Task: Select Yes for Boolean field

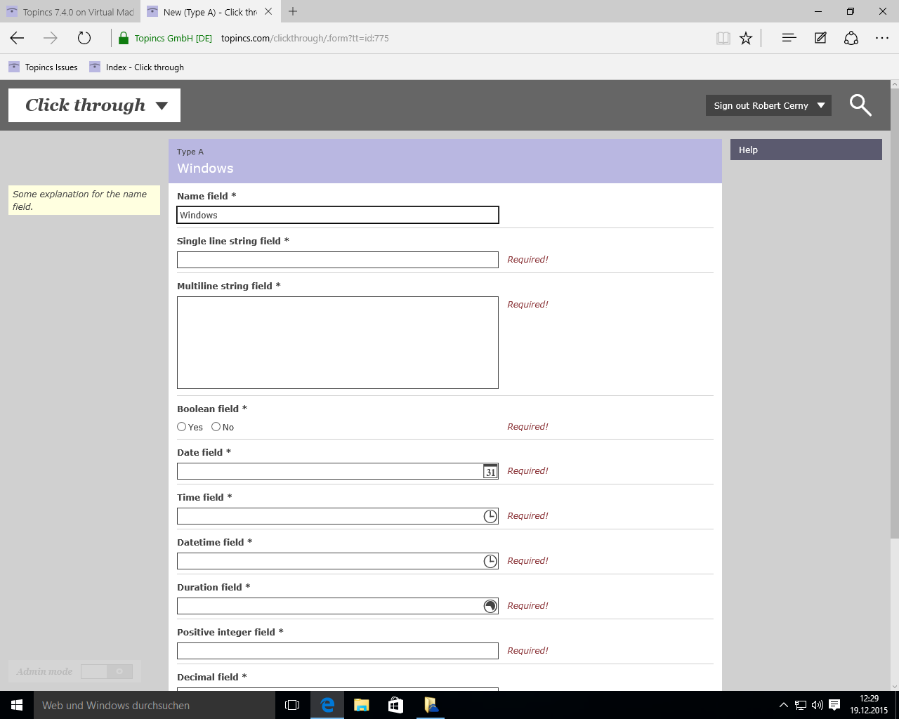Action: [x=182, y=427]
